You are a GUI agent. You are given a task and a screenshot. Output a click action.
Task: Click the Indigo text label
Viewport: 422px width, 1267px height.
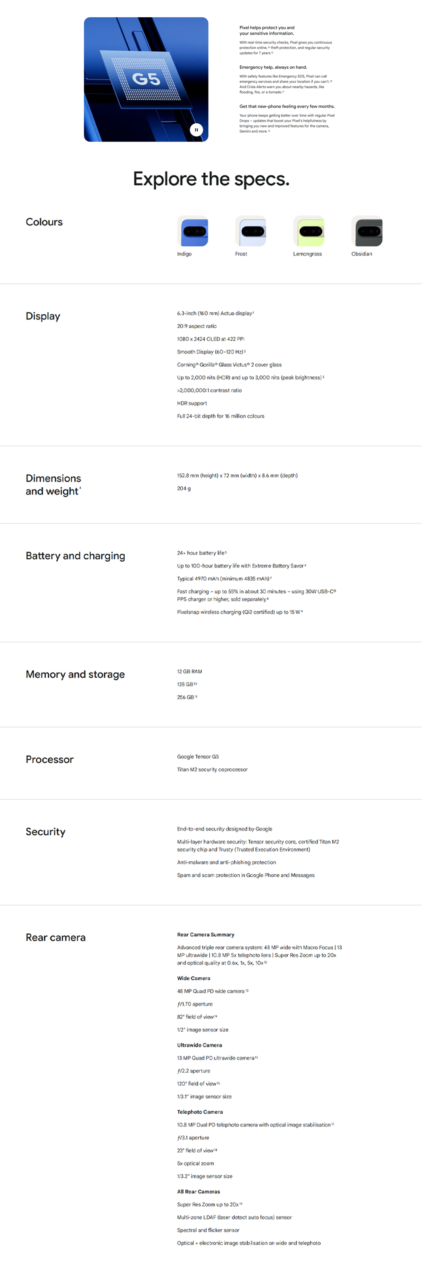184,254
